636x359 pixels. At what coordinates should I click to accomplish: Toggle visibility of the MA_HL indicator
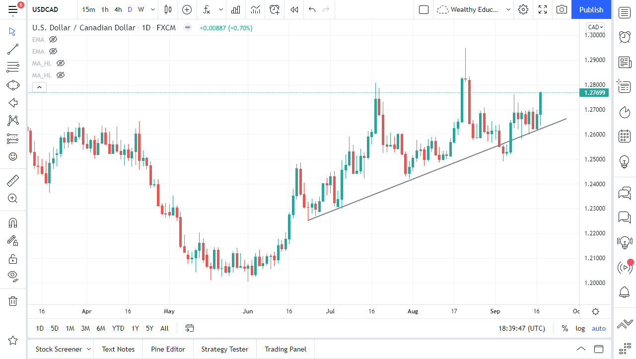pyautogui.click(x=60, y=63)
